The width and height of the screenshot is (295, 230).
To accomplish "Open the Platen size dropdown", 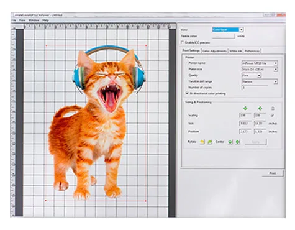I will pos(260,69).
